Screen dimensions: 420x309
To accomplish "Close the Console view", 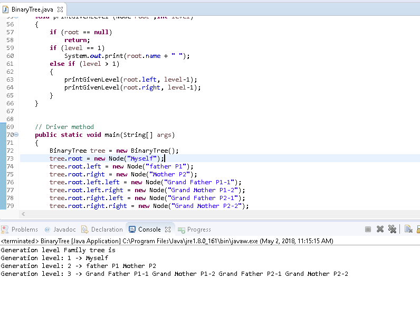I will pyautogui.click(x=168, y=230).
